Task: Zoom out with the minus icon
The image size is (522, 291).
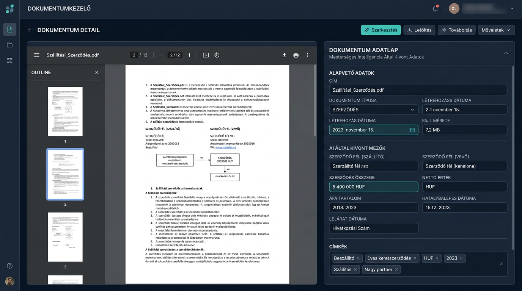Action: pos(161,55)
